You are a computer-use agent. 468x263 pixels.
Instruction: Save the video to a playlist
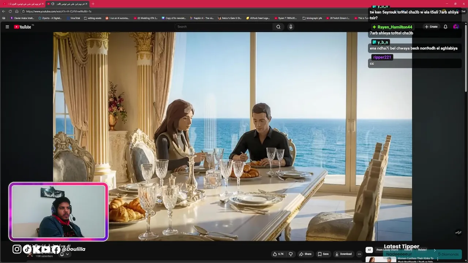click(323, 254)
